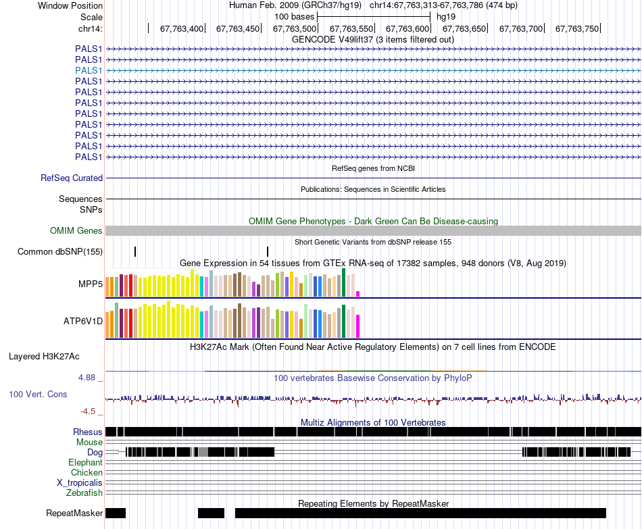Click the middle short RepeatMasker block
Viewport: 642px width, 529px height.
tap(212, 513)
